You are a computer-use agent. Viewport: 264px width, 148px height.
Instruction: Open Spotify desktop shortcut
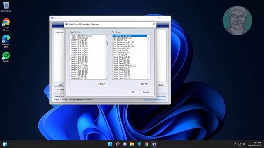(6, 57)
